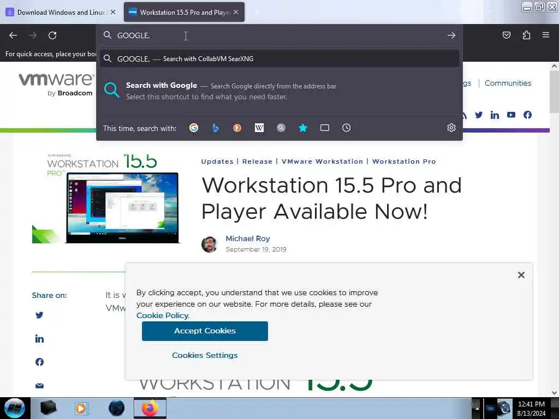The image size is (559, 419).
Task: Select the gray magnifier search engine icon
Action: 281,128
